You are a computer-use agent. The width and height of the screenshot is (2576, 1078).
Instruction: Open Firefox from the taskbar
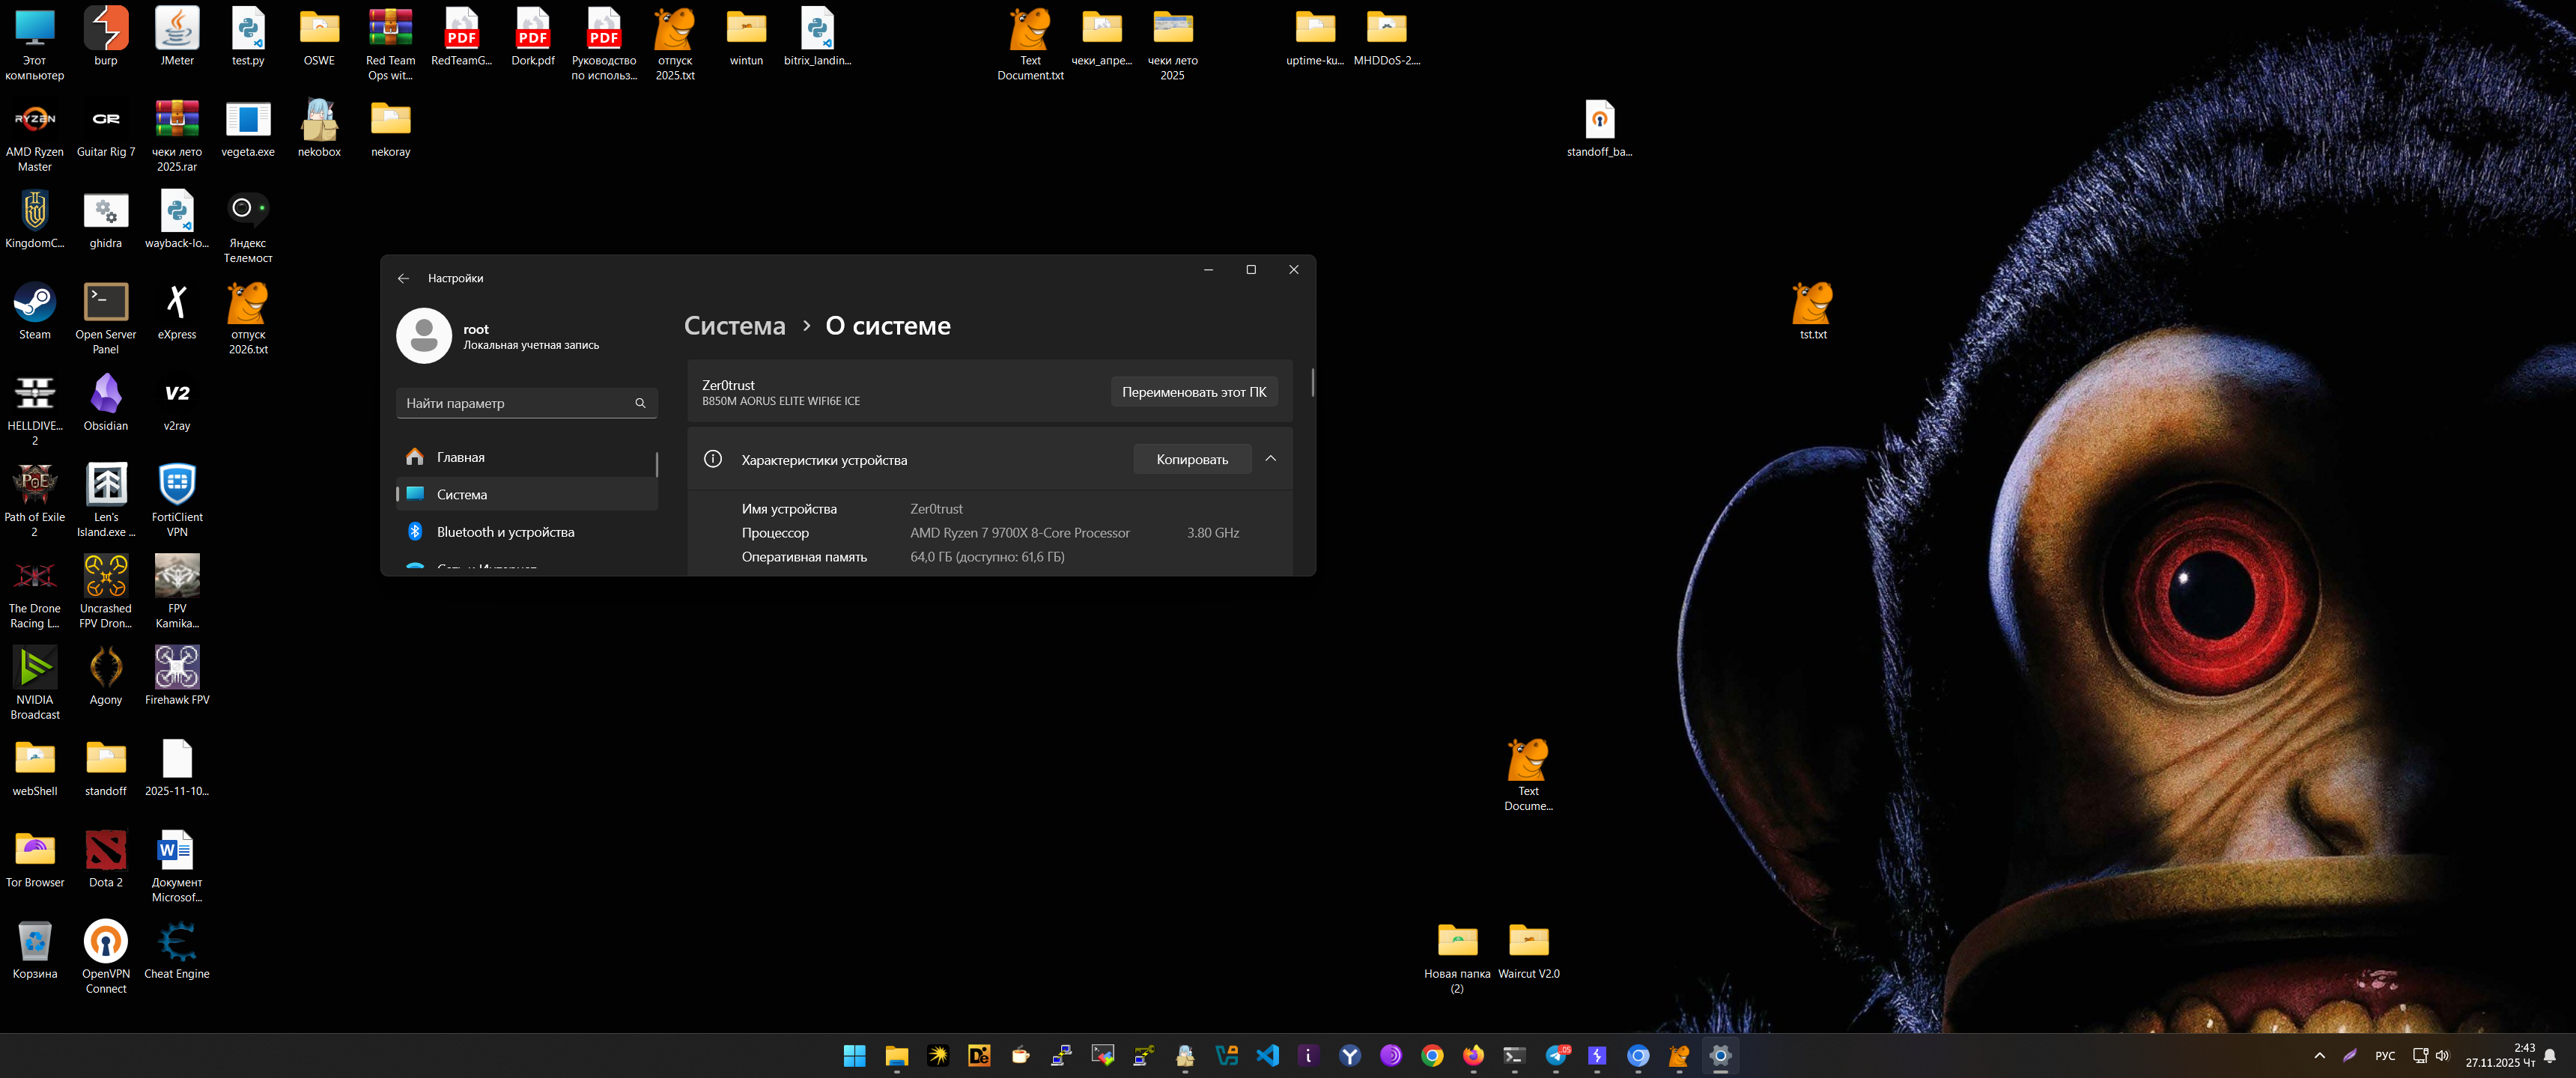coord(1473,1055)
